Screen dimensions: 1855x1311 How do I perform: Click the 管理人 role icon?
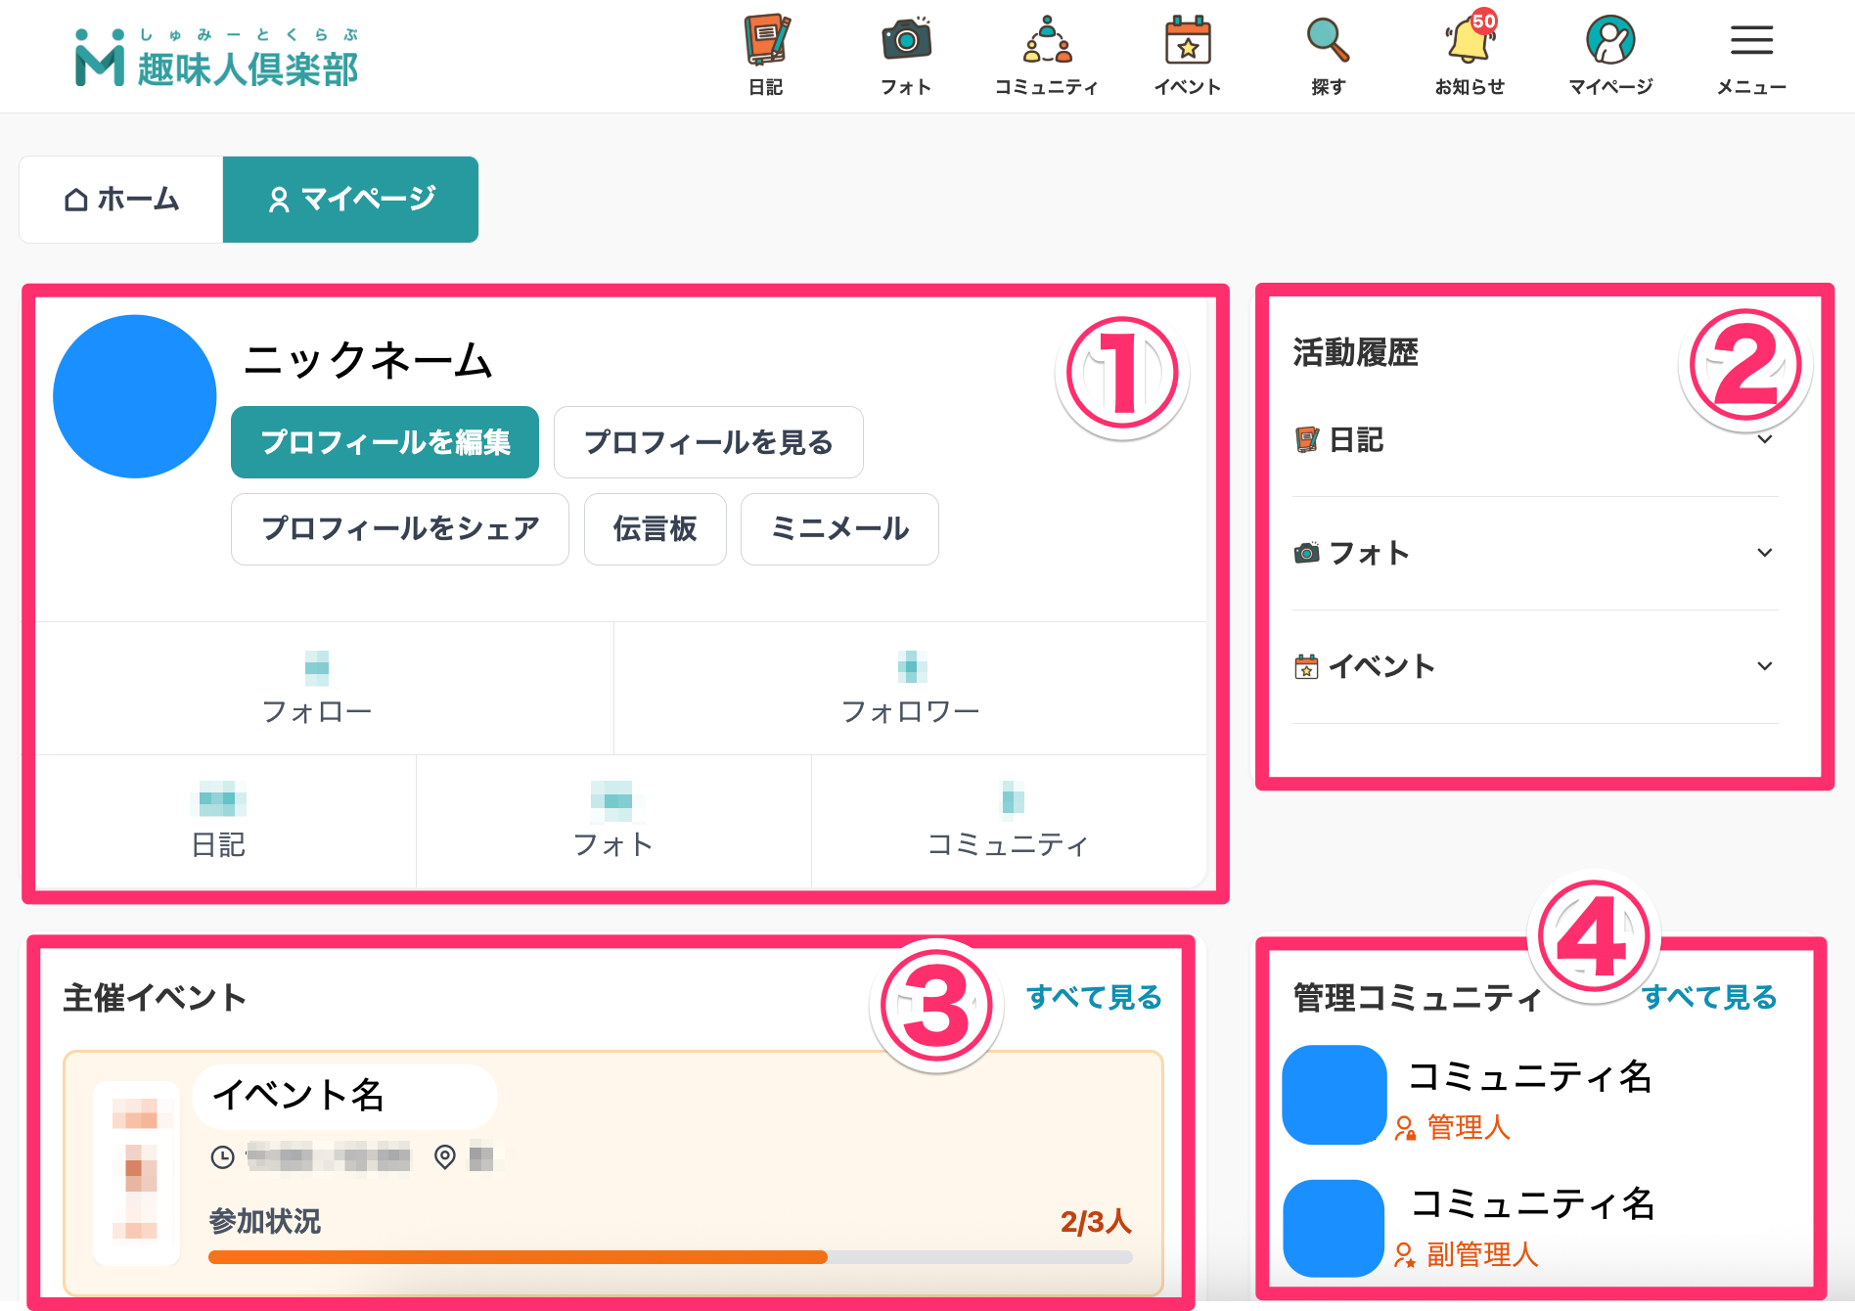point(1406,1128)
